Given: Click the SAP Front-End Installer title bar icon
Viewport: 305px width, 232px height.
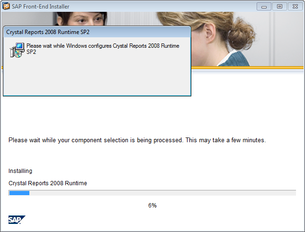Looking at the screenshot, I should click(x=6, y=6).
